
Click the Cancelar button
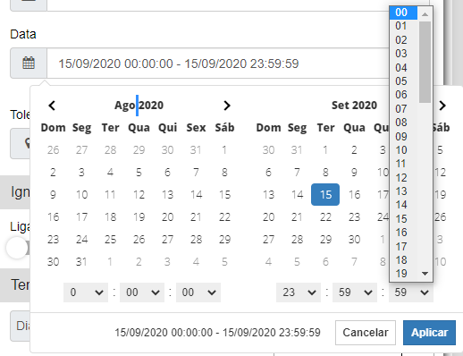(366, 333)
